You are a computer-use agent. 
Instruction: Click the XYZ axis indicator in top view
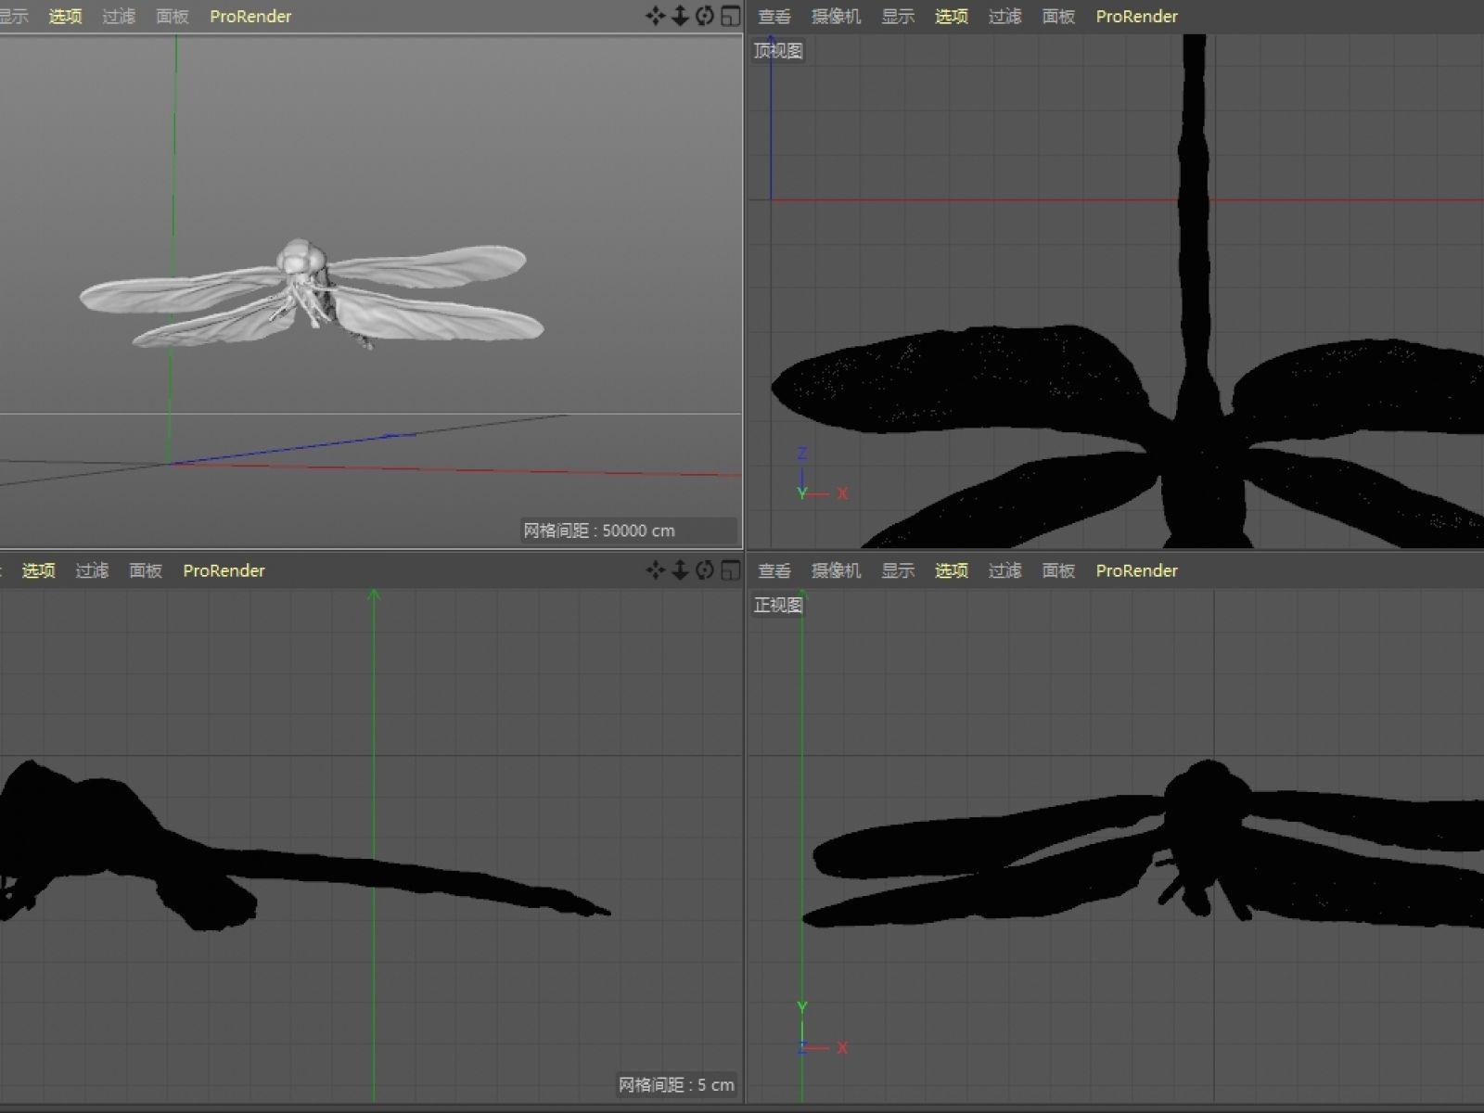point(822,475)
